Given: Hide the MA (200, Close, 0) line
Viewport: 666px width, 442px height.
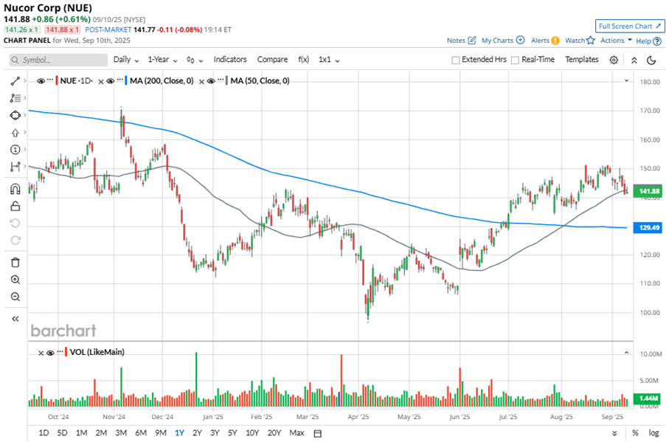Looking at the screenshot, I should [111, 81].
